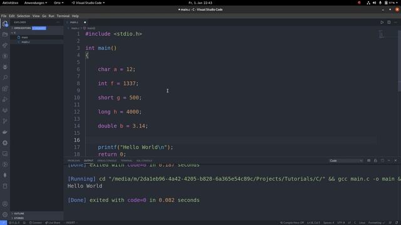Click the 'char a = 12;' code line
Image resolution: width=401 pixels, height=225 pixels.
[117, 69]
